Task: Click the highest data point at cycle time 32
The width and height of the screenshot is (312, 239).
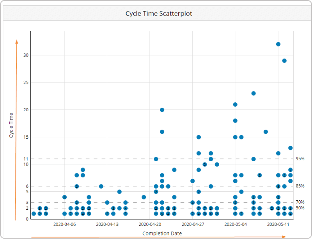Action: (278, 44)
